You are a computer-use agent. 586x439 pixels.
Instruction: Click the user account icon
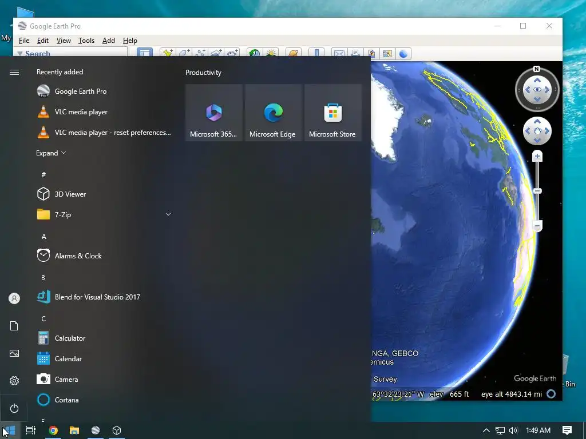point(14,298)
